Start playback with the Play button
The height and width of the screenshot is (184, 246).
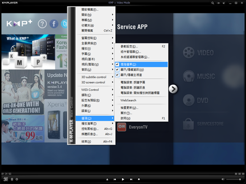[x=123, y=179]
